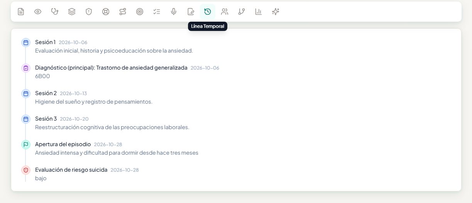This screenshot has height=203, width=472.
Task: Click the "Evaluación de riesgo suicida" title
Action: (71, 170)
